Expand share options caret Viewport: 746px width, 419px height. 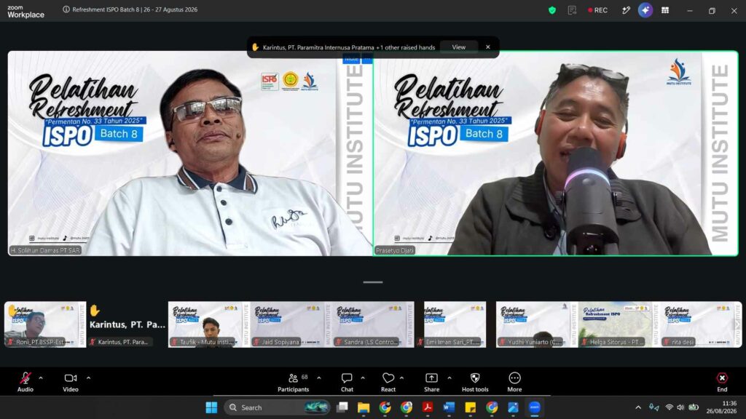449,378
